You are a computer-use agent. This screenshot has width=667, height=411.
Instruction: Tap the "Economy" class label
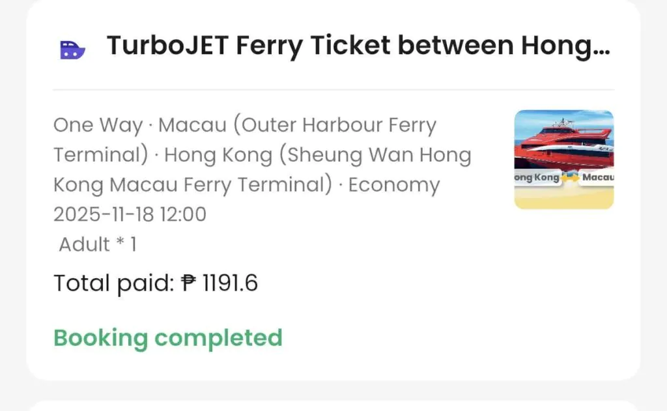(393, 185)
